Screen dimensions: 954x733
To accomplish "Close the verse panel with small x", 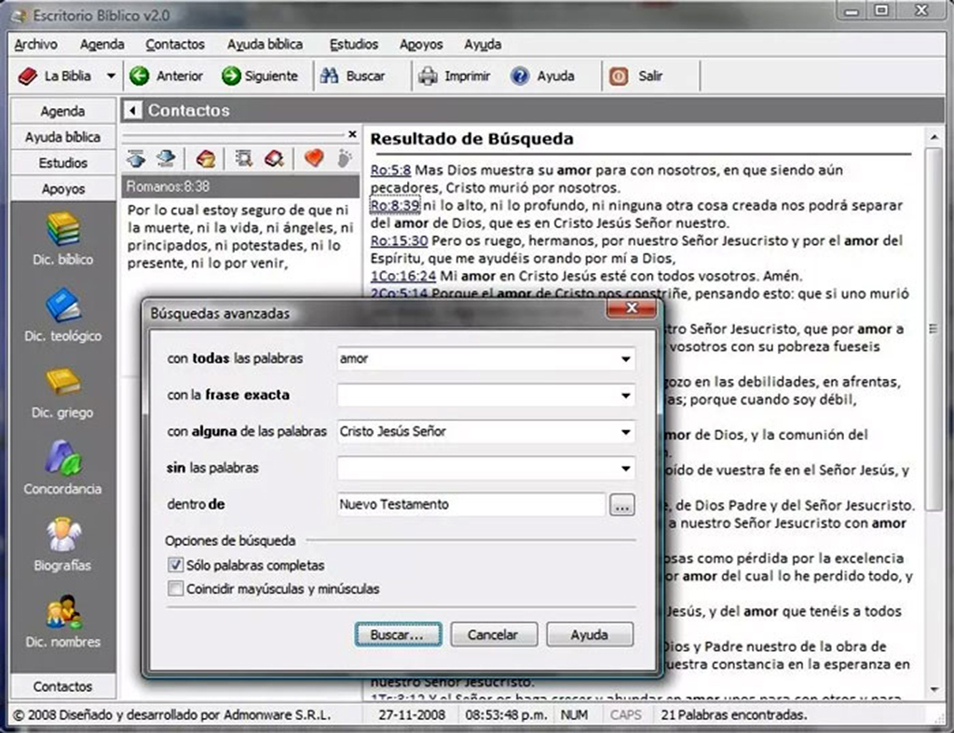I will (352, 134).
